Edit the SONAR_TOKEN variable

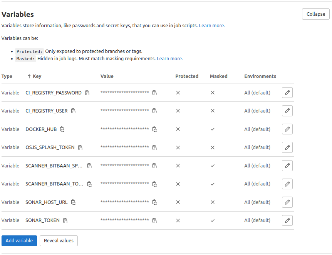[287, 220]
